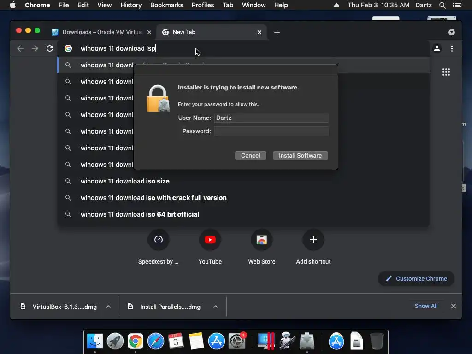Open the History menu
The width and height of the screenshot is (472, 354).
131,5
